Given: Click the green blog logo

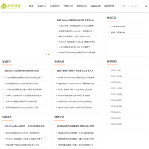Looking at the screenshot, I should 11,6.
